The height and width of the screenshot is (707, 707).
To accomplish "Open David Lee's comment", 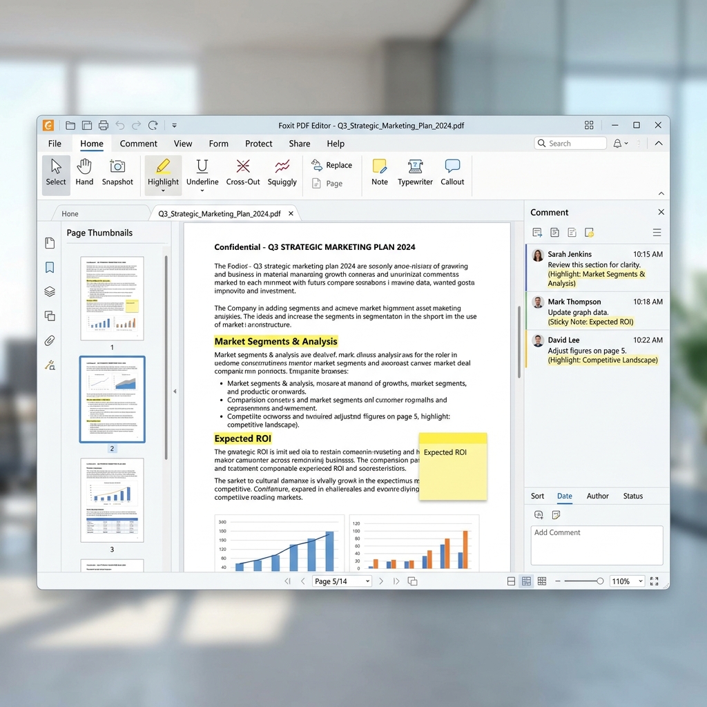I will (597, 349).
